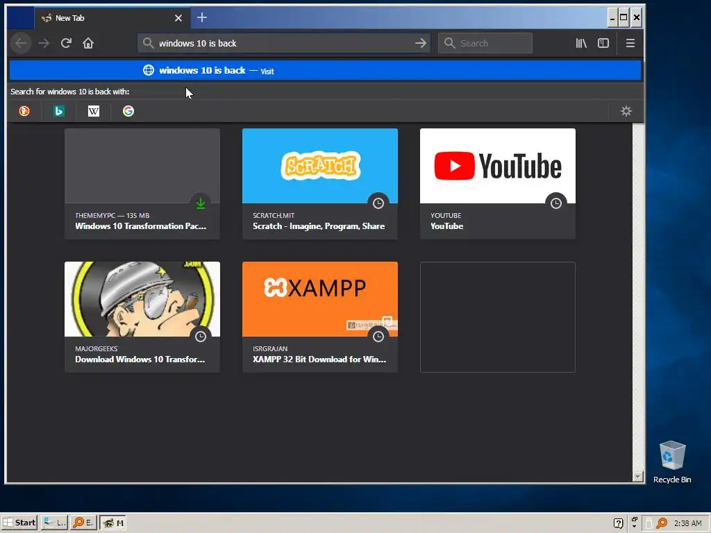711x533 pixels.
Task: Reload the current page
Action: 66,43
